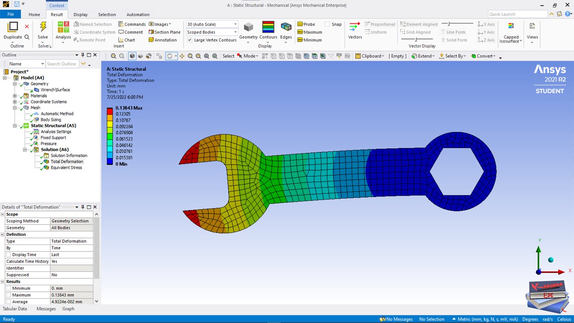The height and width of the screenshot is (323, 574).
Task: Show the Maximum value label
Action: tap(309, 32)
